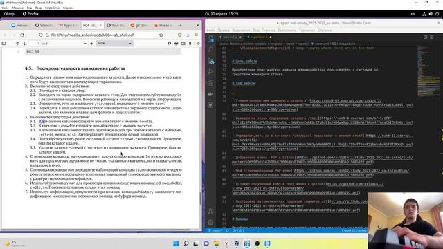Click master branch in status bar
The height and width of the screenshot is (249, 443).
pyautogui.click(x=215, y=230)
